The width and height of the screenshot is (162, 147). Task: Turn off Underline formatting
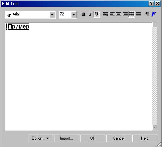click(97, 14)
